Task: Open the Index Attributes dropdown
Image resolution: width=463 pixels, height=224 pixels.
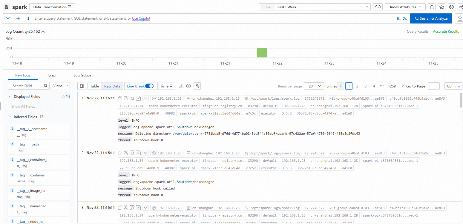Action: click(405, 7)
